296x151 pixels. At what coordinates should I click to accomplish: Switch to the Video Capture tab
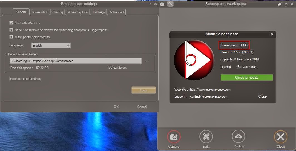(x=78, y=12)
